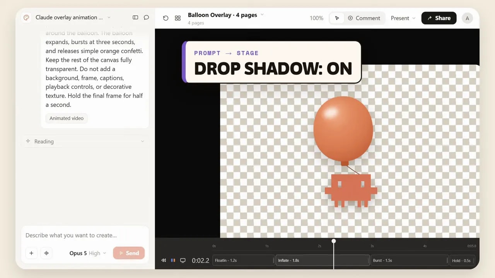Toggle the sidebar panel layout icon
Image resolution: width=495 pixels, height=278 pixels.
click(135, 17)
